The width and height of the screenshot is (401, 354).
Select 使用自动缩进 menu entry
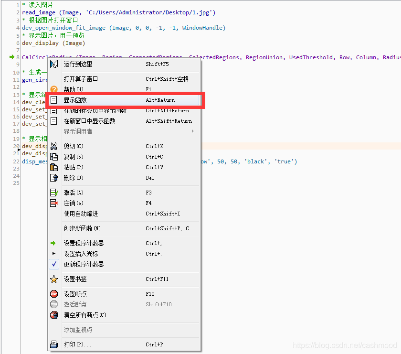coord(124,214)
